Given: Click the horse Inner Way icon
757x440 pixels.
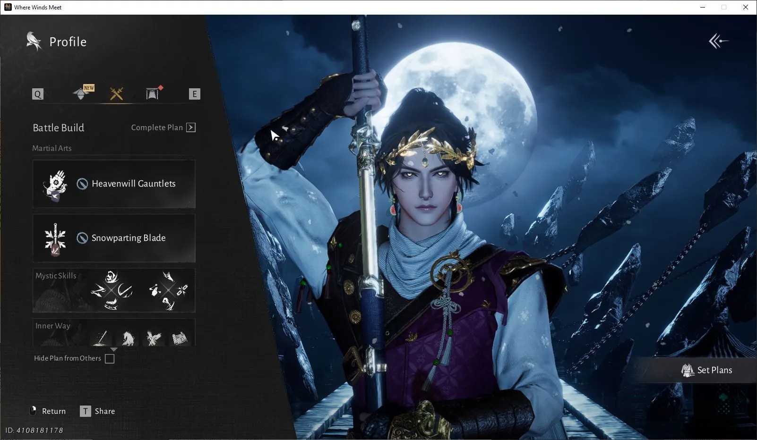Looking at the screenshot, I should coord(128,338).
